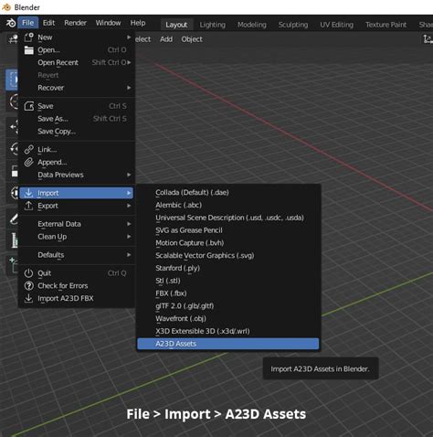Expand the Data Previews submenu
The image size is (433, 437).
click(x=77, y=175)
